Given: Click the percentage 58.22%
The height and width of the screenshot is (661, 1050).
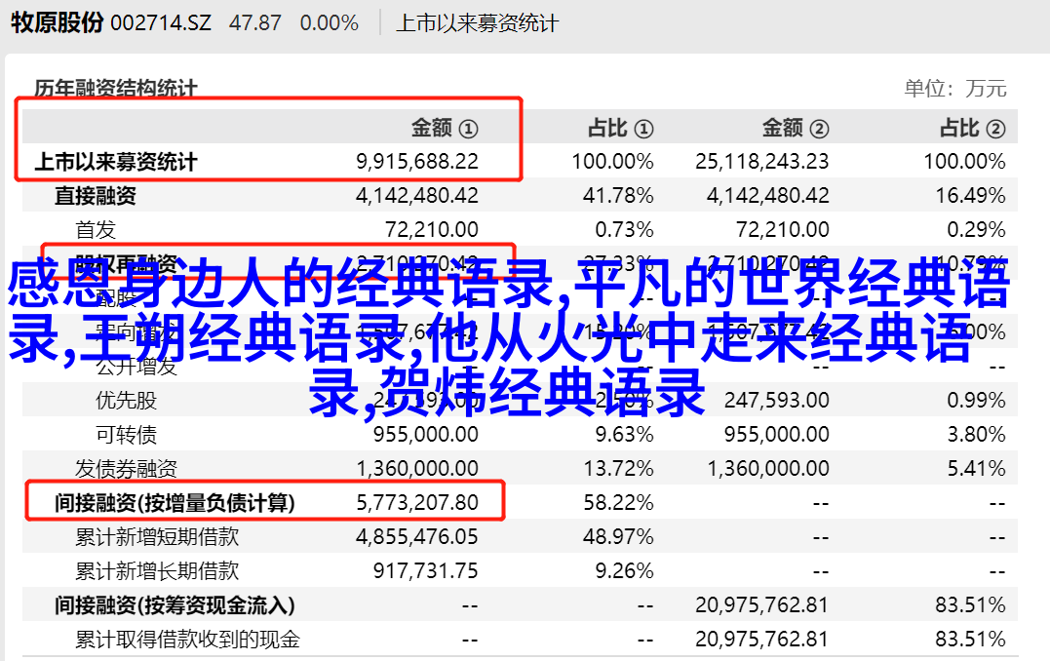Looking at the screenshot, I should (x=618, y=503).
